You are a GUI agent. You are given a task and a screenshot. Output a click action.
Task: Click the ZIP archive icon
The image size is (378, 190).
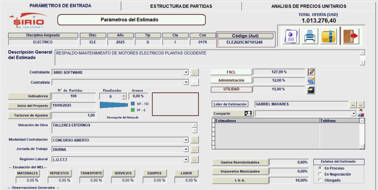328,36
